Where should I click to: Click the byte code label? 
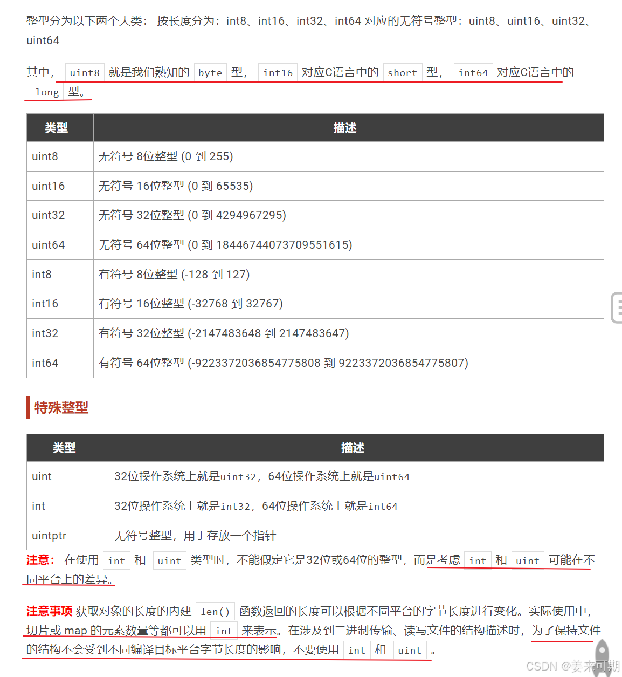pos(210,72)
